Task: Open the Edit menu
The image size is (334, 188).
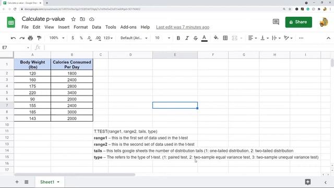Action: click(37, 27)
